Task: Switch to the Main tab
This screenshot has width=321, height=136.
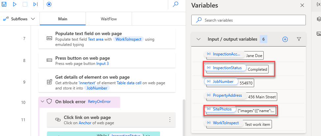Action: (x=63, y=19)
